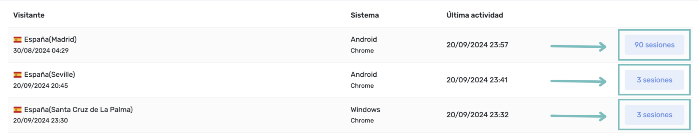Select the Visitante column header
This screenshot has width=698, height=135.
(29, 15)
